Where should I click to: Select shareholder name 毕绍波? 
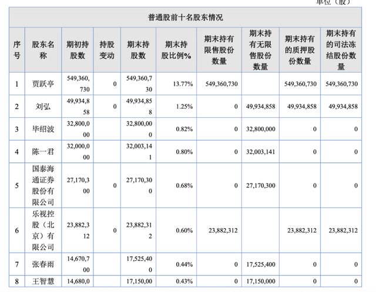click(43, 128)
